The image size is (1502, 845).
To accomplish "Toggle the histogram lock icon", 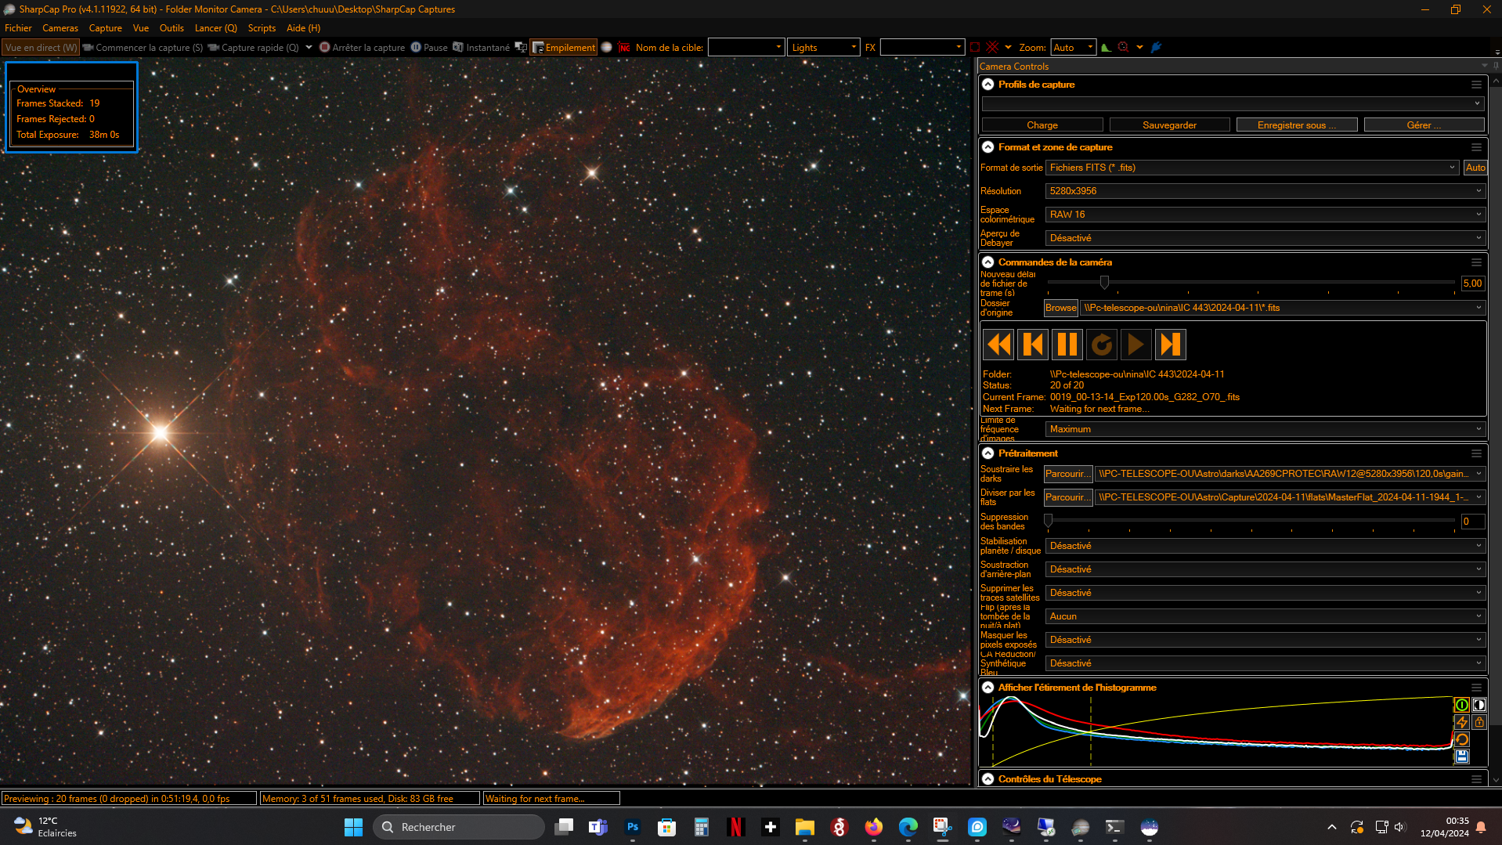I will point(1479,722).
